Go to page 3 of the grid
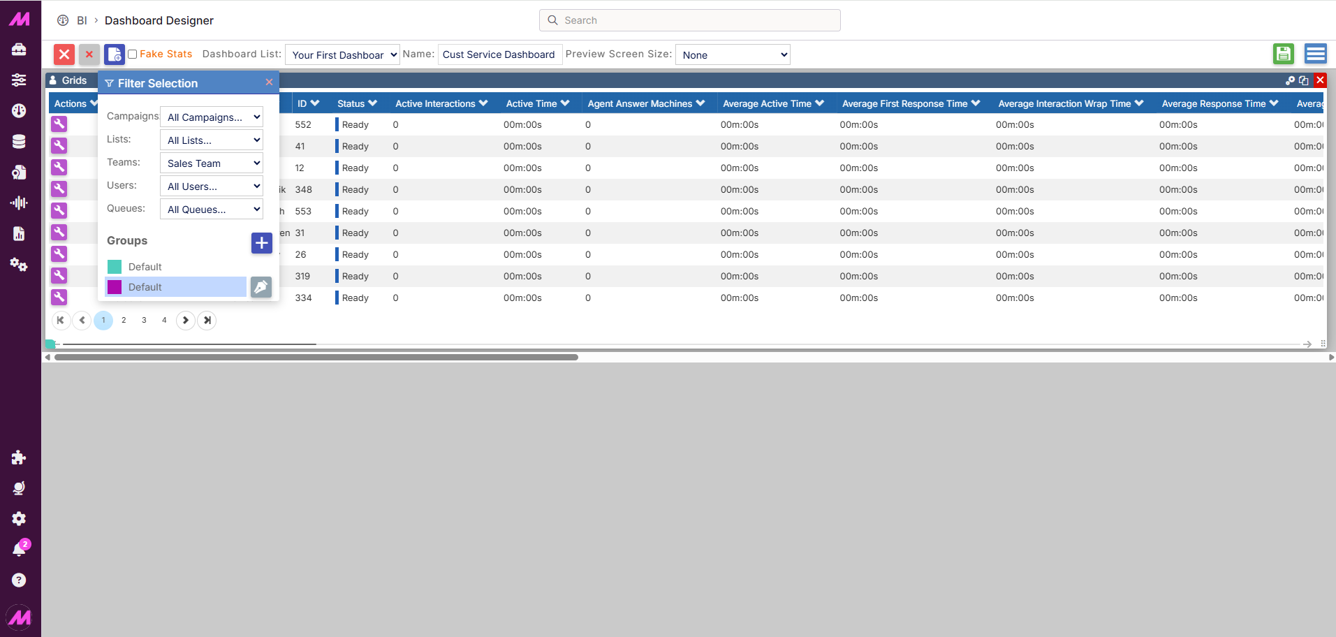This screenshot has width=1336, height=637. click(x=144, y=320)
